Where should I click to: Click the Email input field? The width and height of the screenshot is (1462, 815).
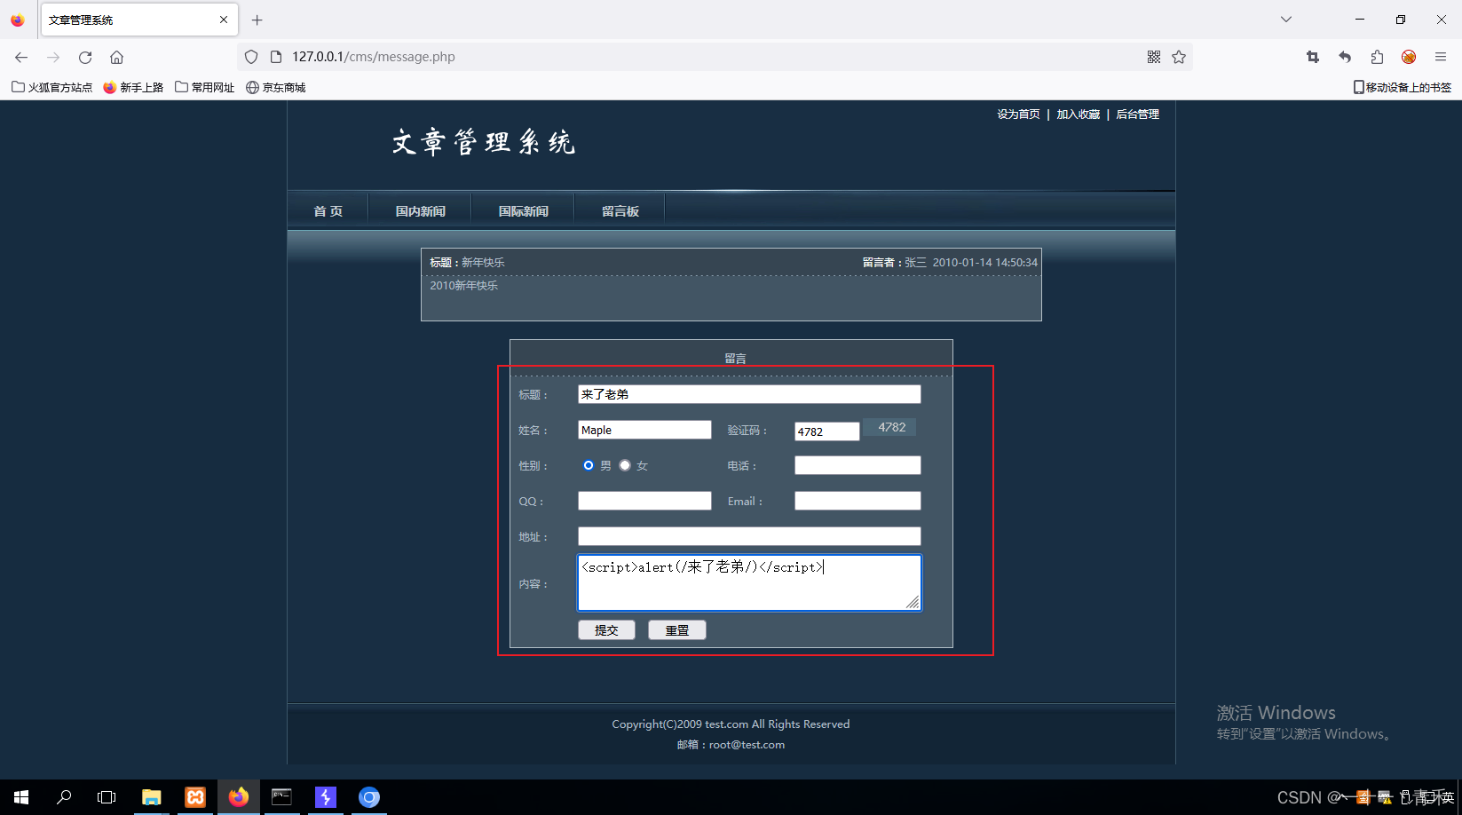pos(857,501)
